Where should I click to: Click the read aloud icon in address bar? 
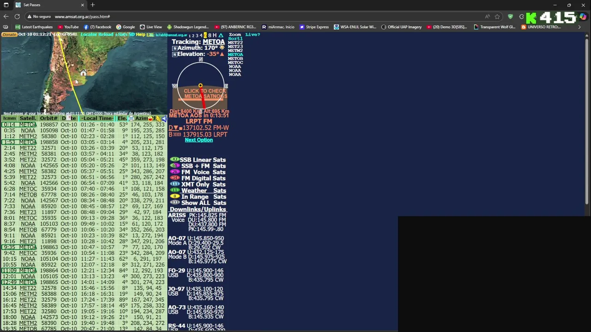click(x=487, y=17)
